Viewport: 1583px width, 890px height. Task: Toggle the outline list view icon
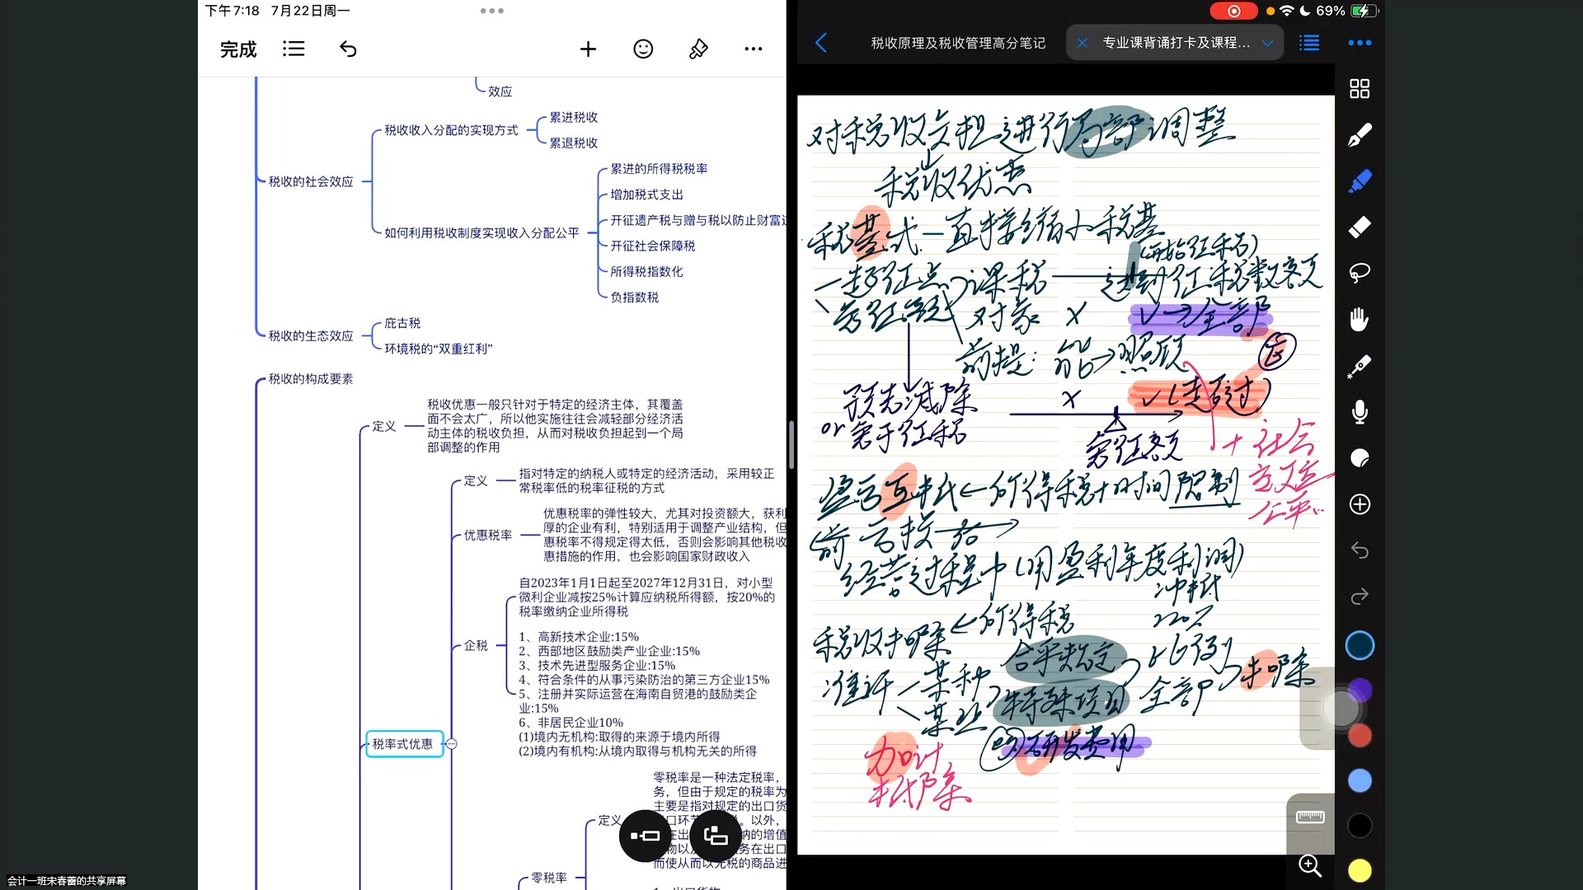click(293, 49)
